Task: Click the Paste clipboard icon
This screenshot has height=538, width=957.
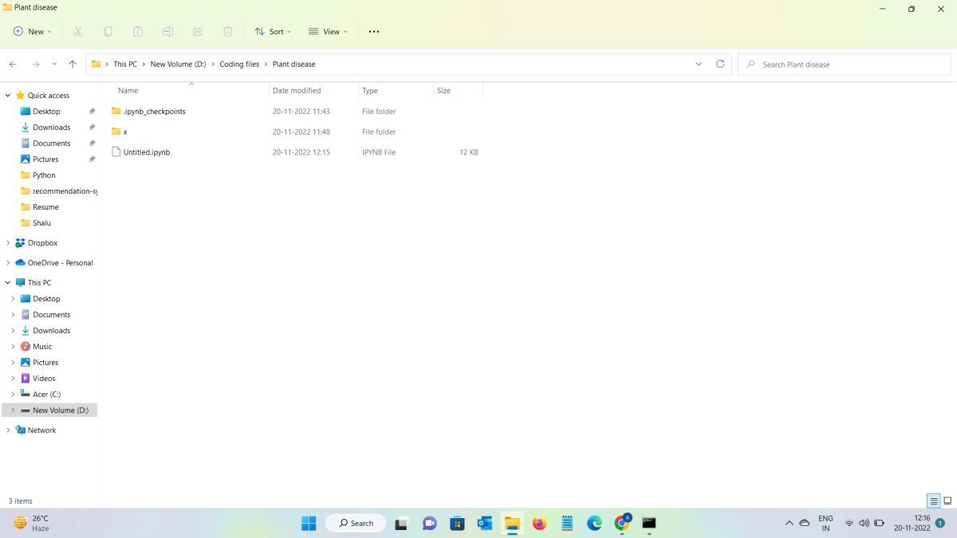Action: pos(138,32)
